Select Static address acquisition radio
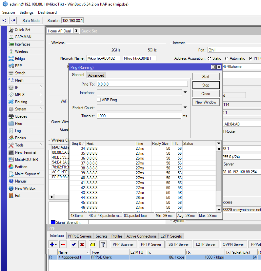The width and height of the screenshot is (261, 271). click(x=209, y=58)
